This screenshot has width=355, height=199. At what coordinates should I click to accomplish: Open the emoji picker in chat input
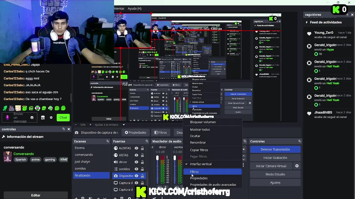32,117
